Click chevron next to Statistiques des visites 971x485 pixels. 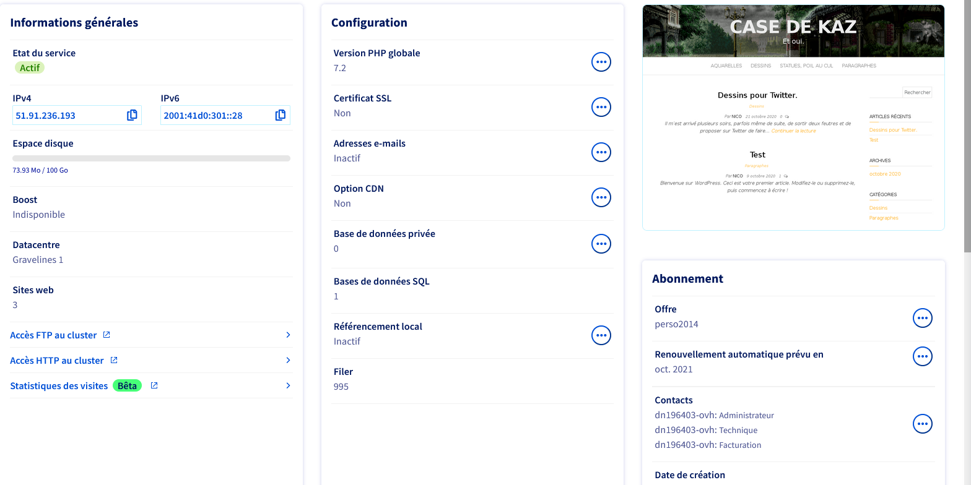[288, 386]
